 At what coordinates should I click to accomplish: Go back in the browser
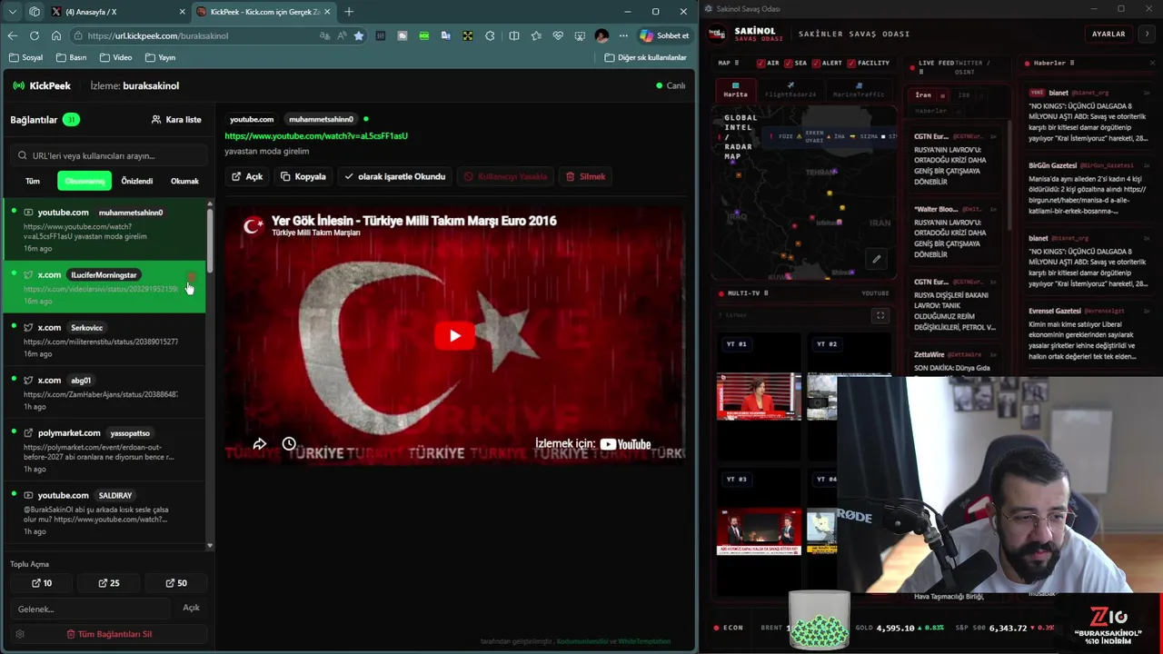(12, 35)
